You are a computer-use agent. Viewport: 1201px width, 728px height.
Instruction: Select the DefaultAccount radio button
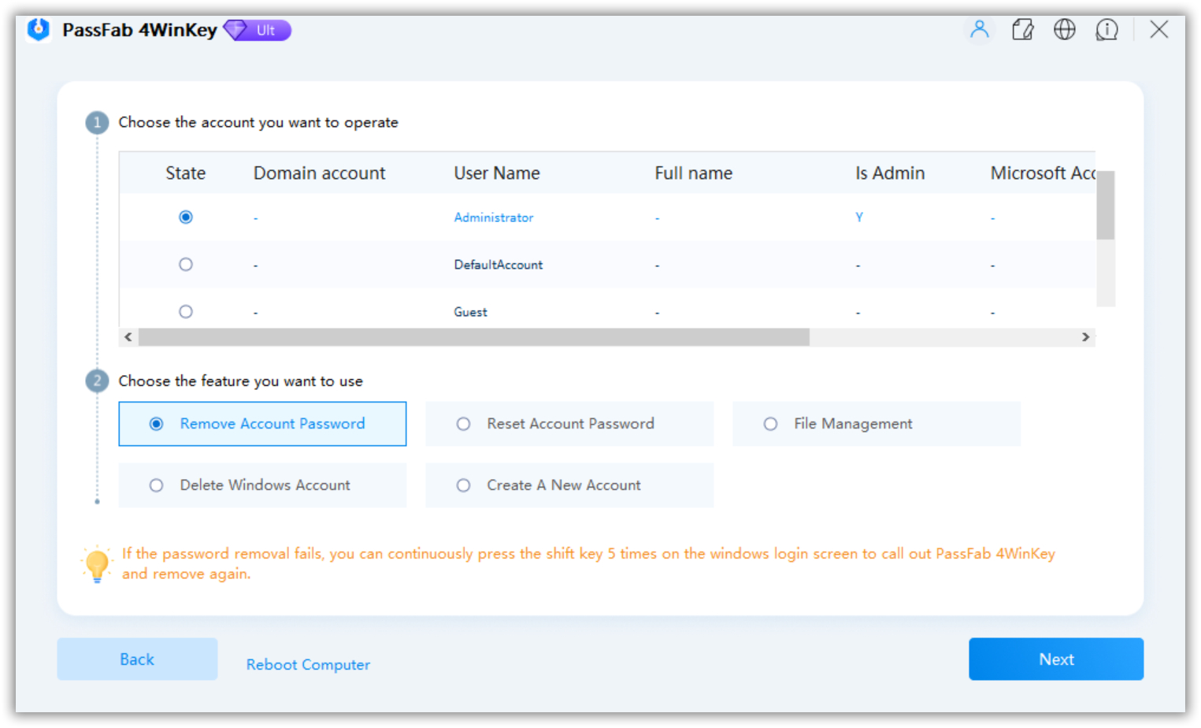pos(185,264)
